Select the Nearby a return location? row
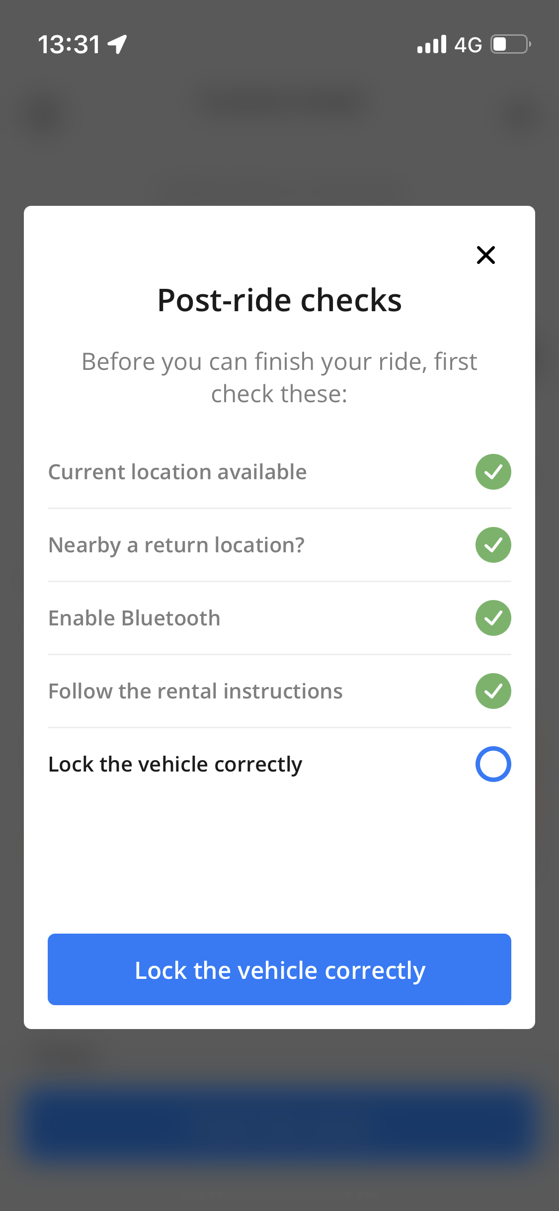 (279, 545)
